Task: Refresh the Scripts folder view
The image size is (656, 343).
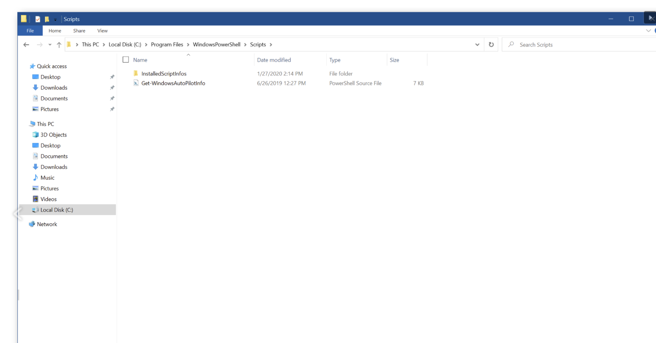Action: click(491, 45)
